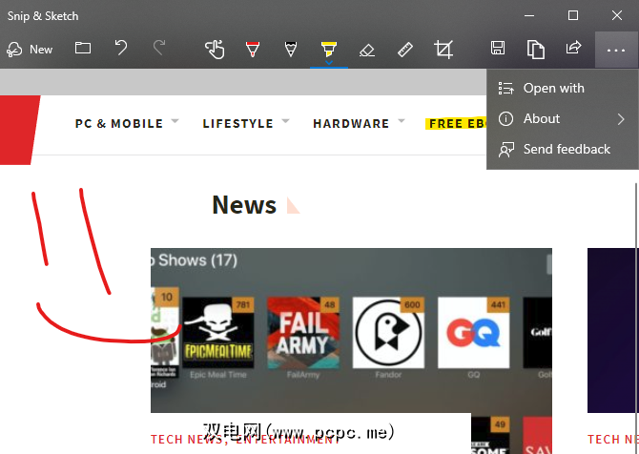639x454 pixels.
Task: Click the 600 badge on Fandor
Action: point(412,304)
